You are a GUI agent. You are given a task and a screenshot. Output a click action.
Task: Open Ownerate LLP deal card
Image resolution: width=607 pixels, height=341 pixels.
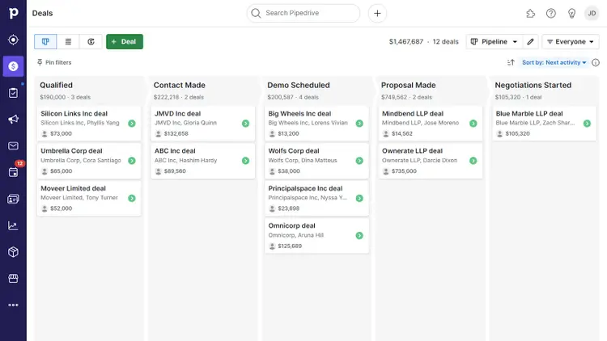[431, 161]
